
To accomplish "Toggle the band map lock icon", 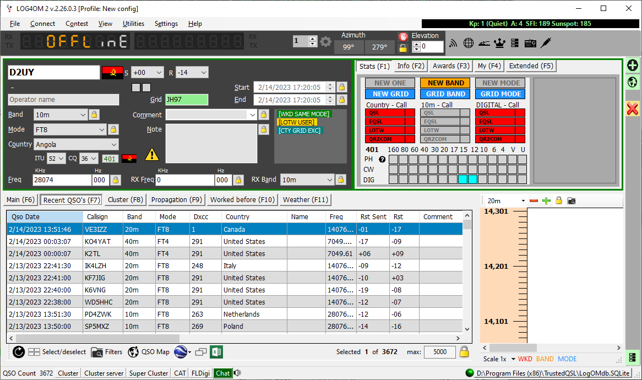I will tap(559, 200).
